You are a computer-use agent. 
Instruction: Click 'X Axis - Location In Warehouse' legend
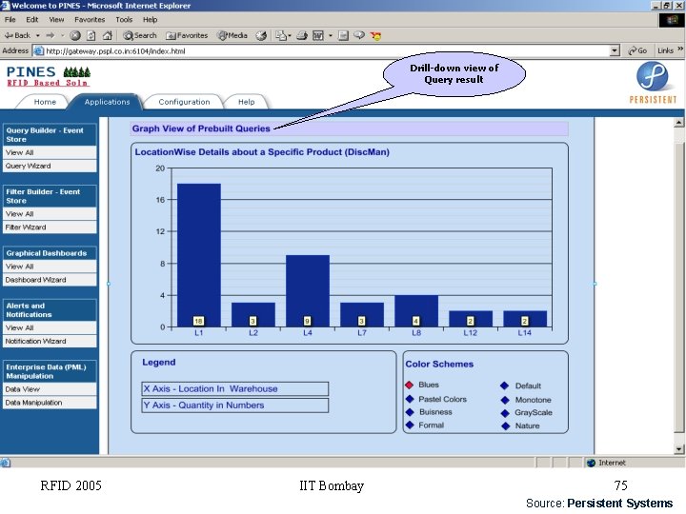[x=235, y=388]
